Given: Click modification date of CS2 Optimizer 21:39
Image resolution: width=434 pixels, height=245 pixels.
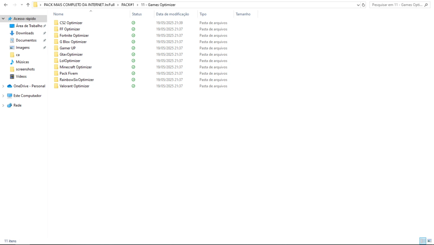Looking at the screenshot, I should click(x=169, y=23).
